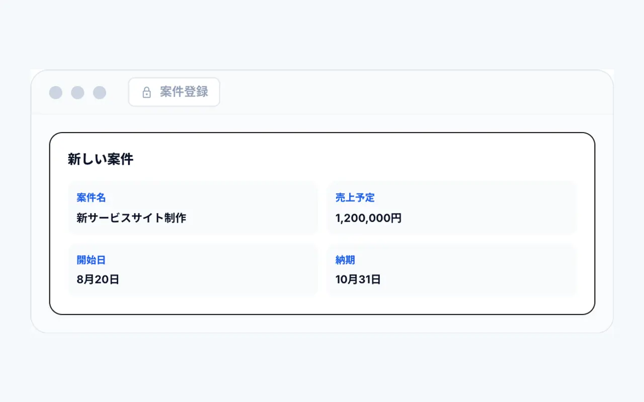
Task: Click empty area of the white 新しい案件 panel
Action: pyautogui.click(x=352, y=159)
